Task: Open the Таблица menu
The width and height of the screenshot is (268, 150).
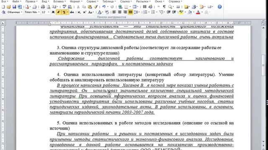Action: (x=109, y=1)
